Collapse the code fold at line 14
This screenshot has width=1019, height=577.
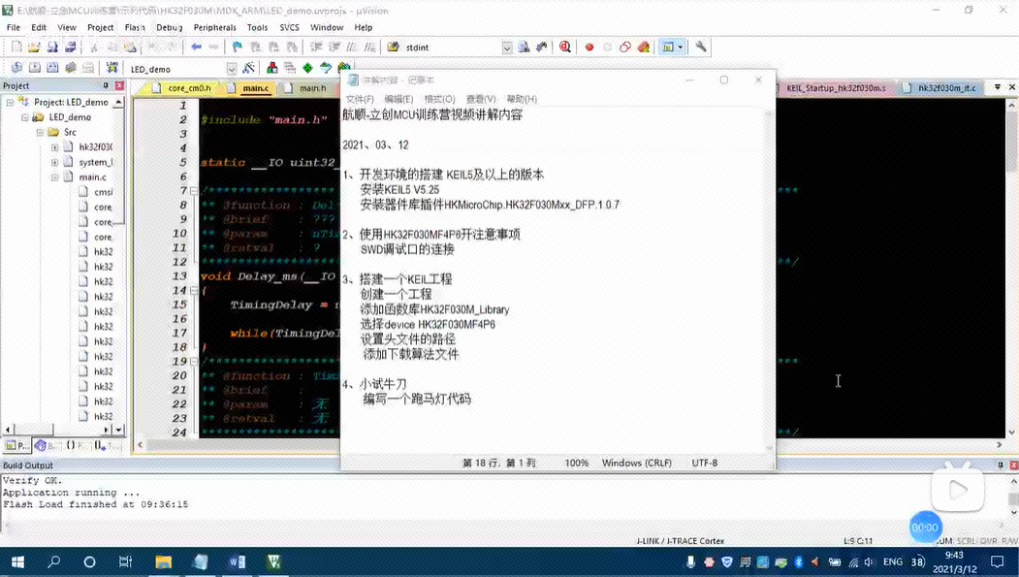click(x=194, y=291)
